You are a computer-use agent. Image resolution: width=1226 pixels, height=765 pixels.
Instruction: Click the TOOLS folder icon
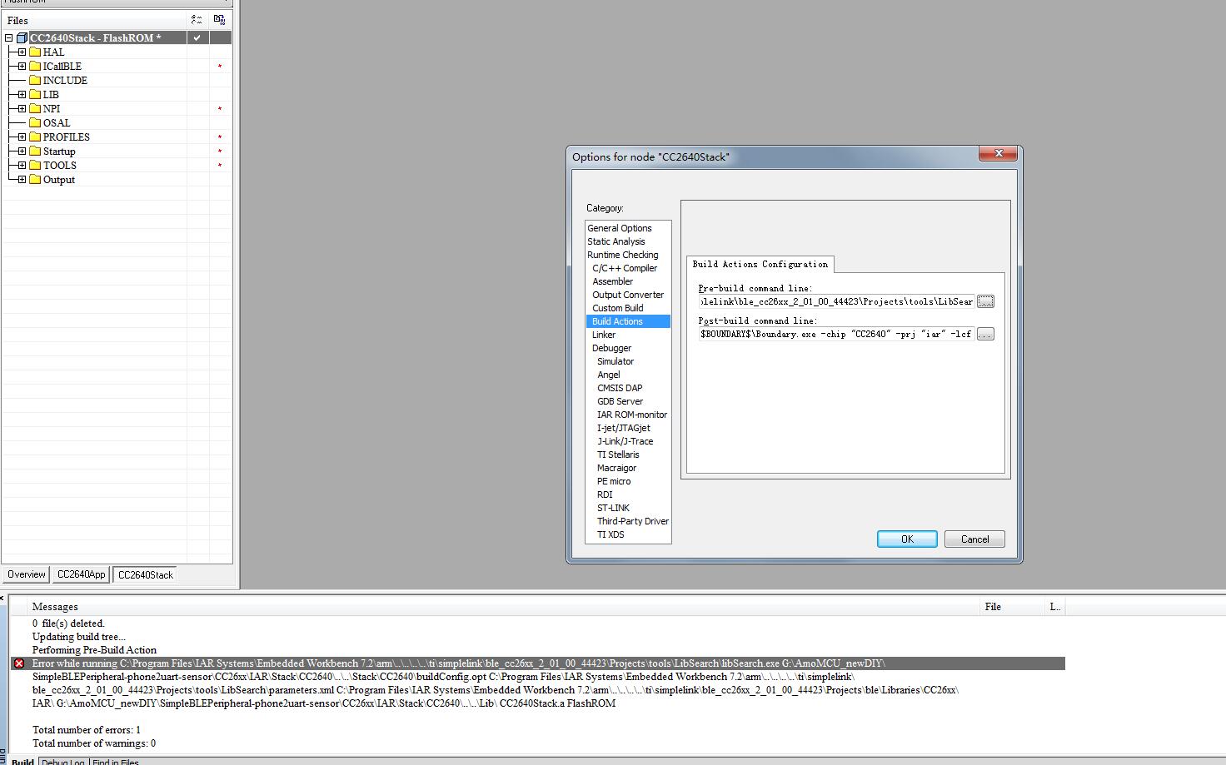(35, 166)
